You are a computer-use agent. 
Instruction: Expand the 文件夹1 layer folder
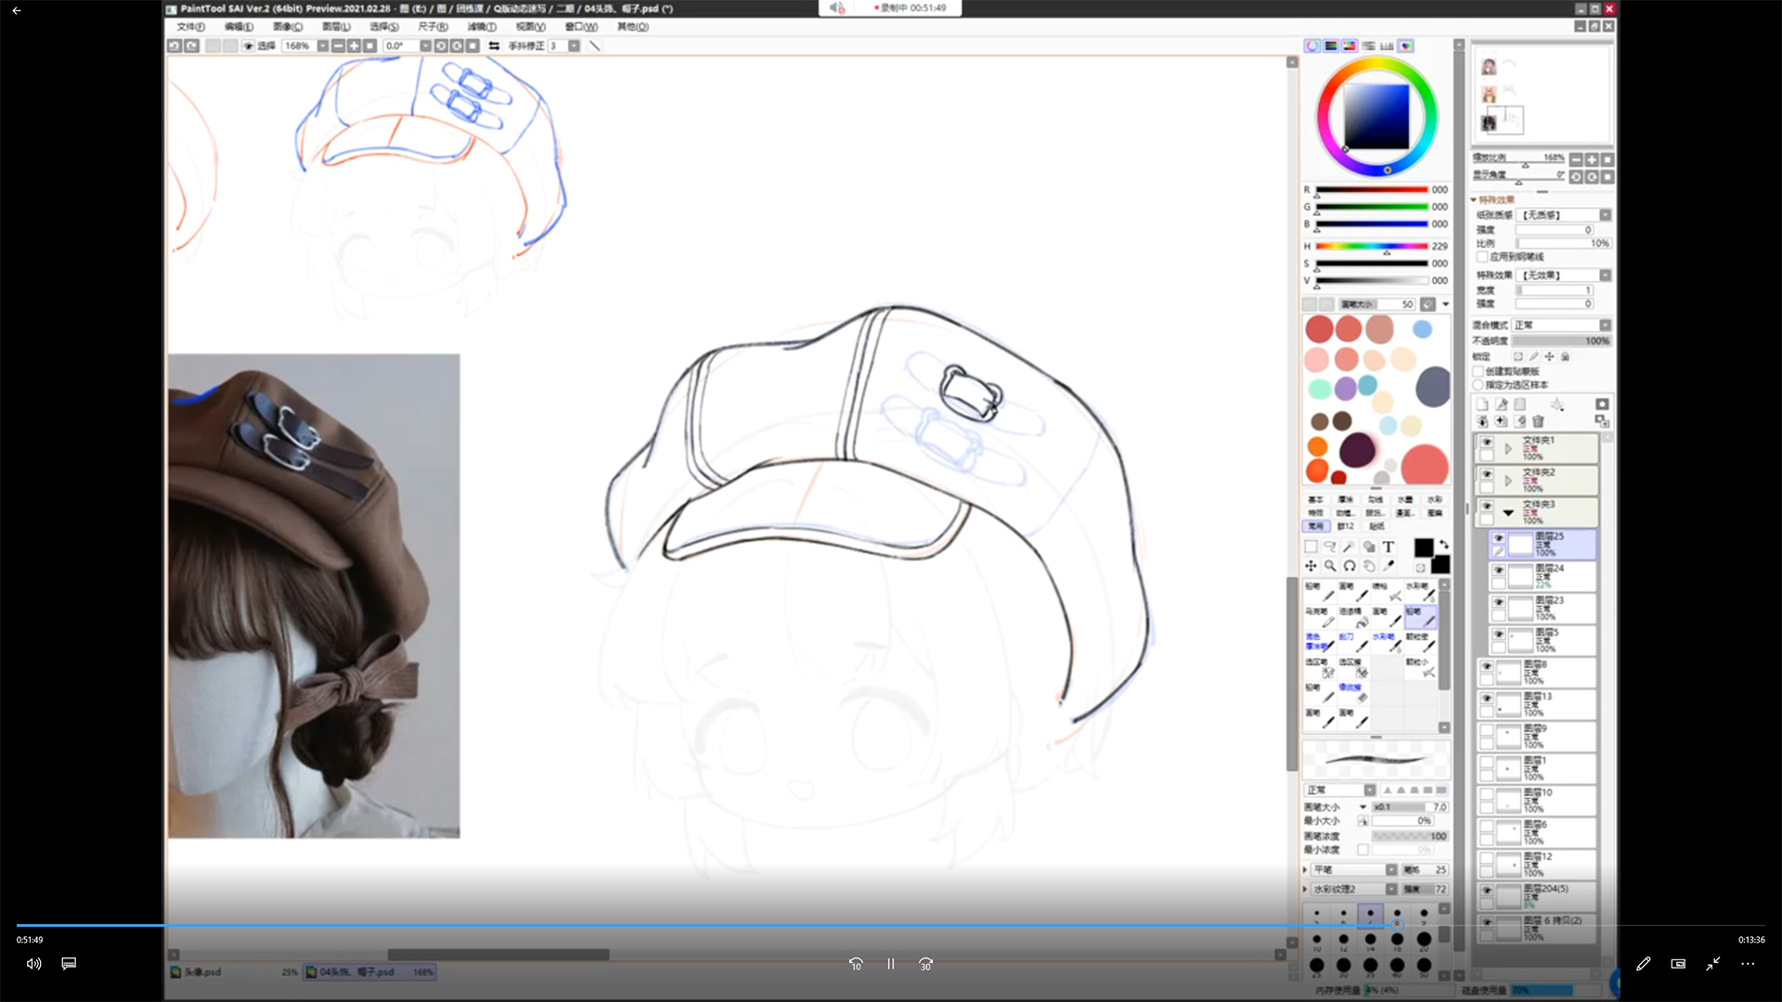(x=1508, y=449)
